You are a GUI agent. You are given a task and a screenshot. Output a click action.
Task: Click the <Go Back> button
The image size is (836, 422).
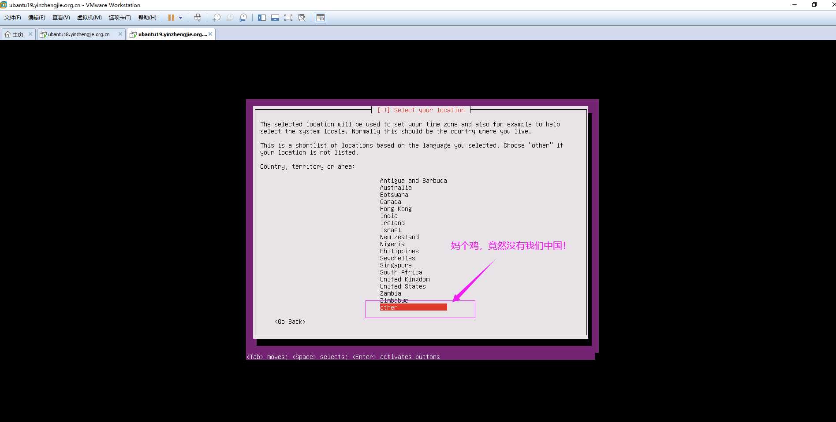[x=290, y=322]
